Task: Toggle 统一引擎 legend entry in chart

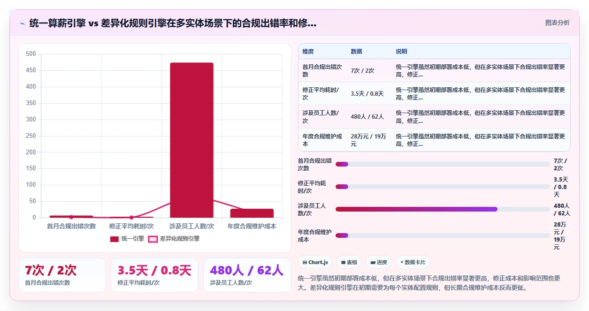Action: [127, 239]
